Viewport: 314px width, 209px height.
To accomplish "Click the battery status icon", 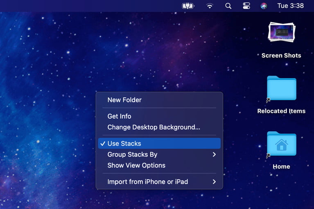I will (187, 6).
